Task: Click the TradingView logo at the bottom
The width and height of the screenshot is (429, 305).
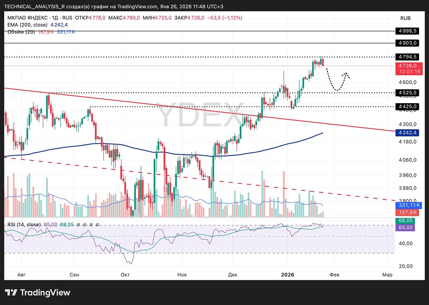Action: tap(37, 293)
